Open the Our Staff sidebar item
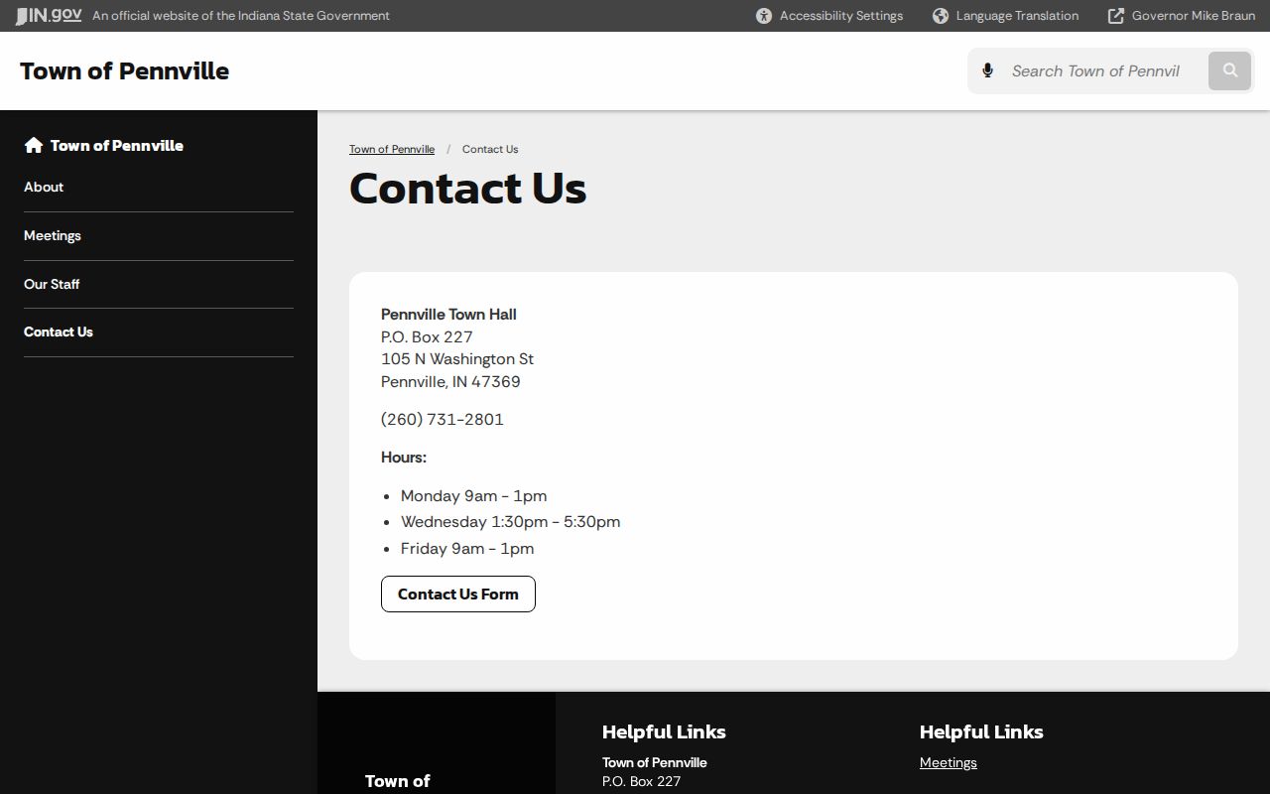 [x=159, y=285]
